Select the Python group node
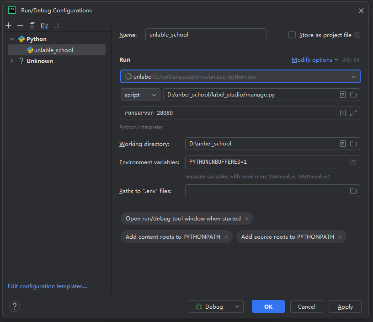This screenshot has width=373, height=322. [37, 39]
